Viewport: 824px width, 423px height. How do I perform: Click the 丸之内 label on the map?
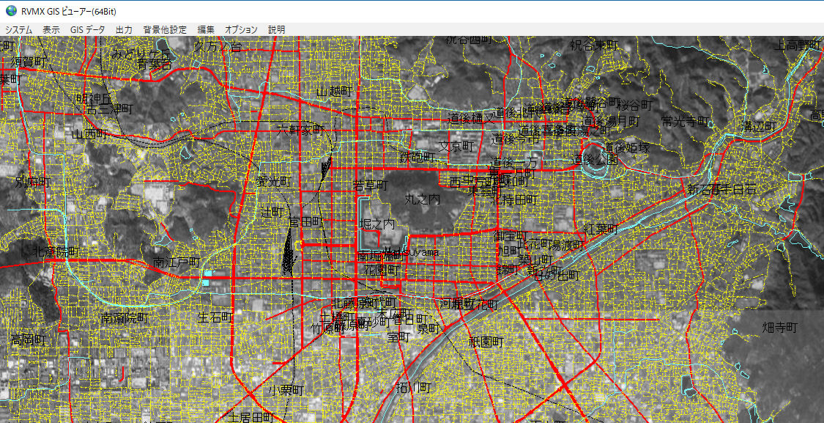click(423, 199)
